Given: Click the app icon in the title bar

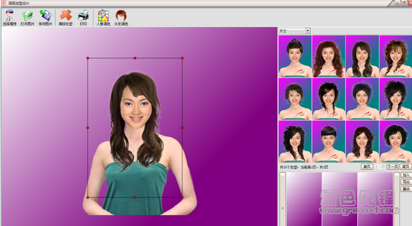Looking at the screenshot, I should click(3, 3).
